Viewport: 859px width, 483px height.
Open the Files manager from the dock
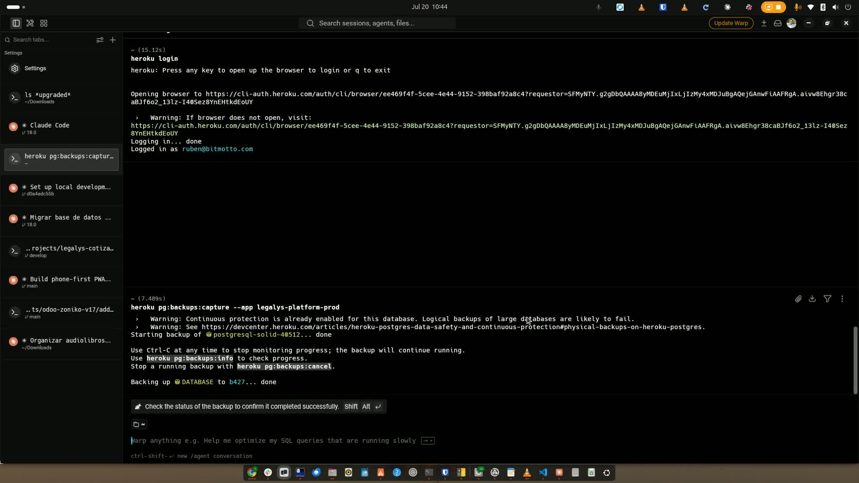coord(332,473)
